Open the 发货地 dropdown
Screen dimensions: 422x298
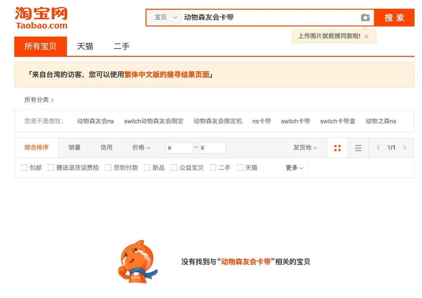[x=305, y=147]
